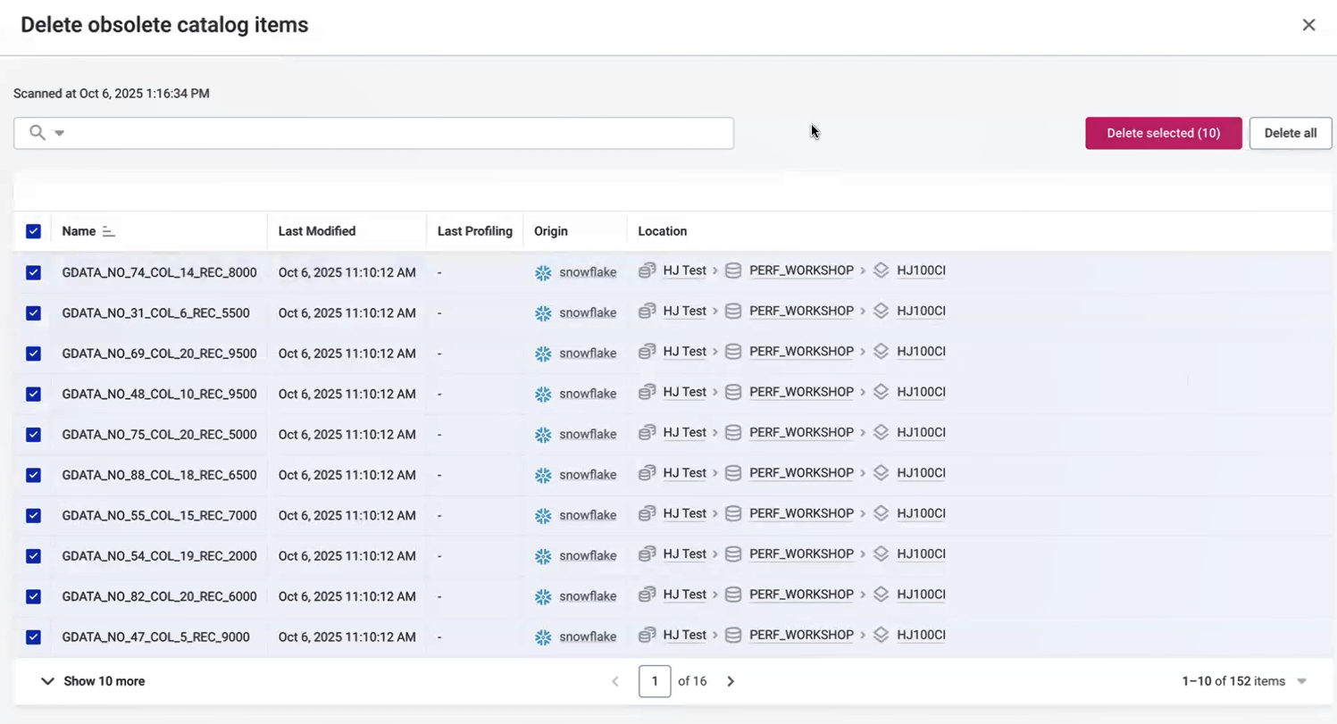Go to next page with the right arrow
The image size is (1337, 724).
tap(731, 681)
